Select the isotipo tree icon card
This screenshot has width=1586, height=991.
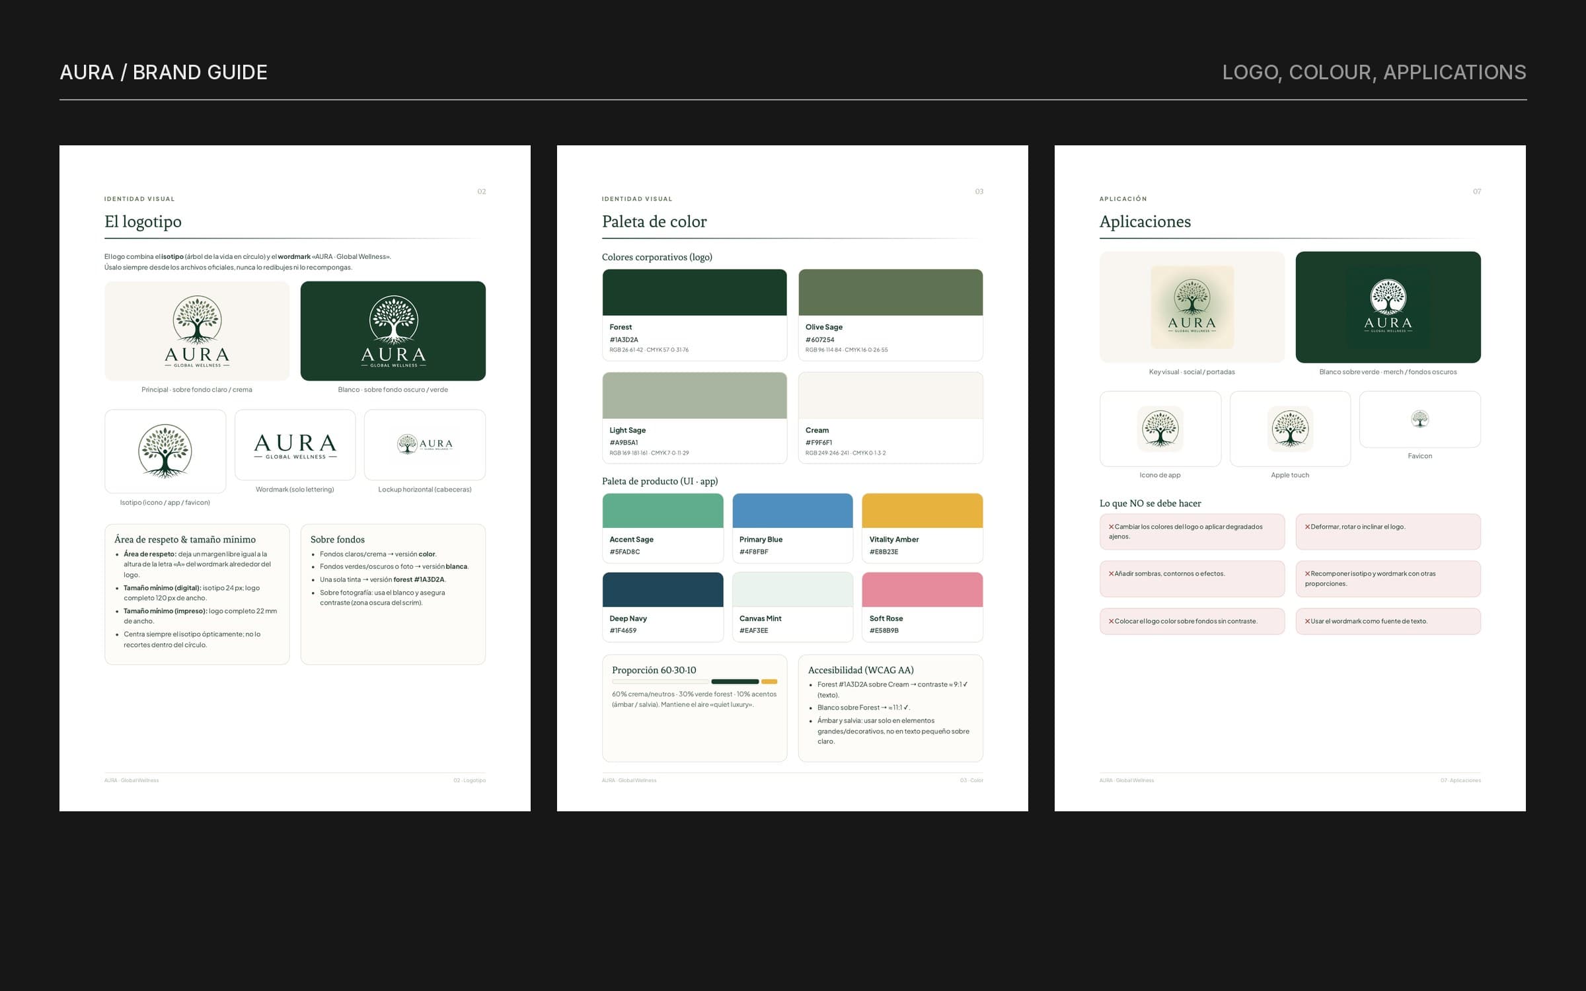click(165, 451)
